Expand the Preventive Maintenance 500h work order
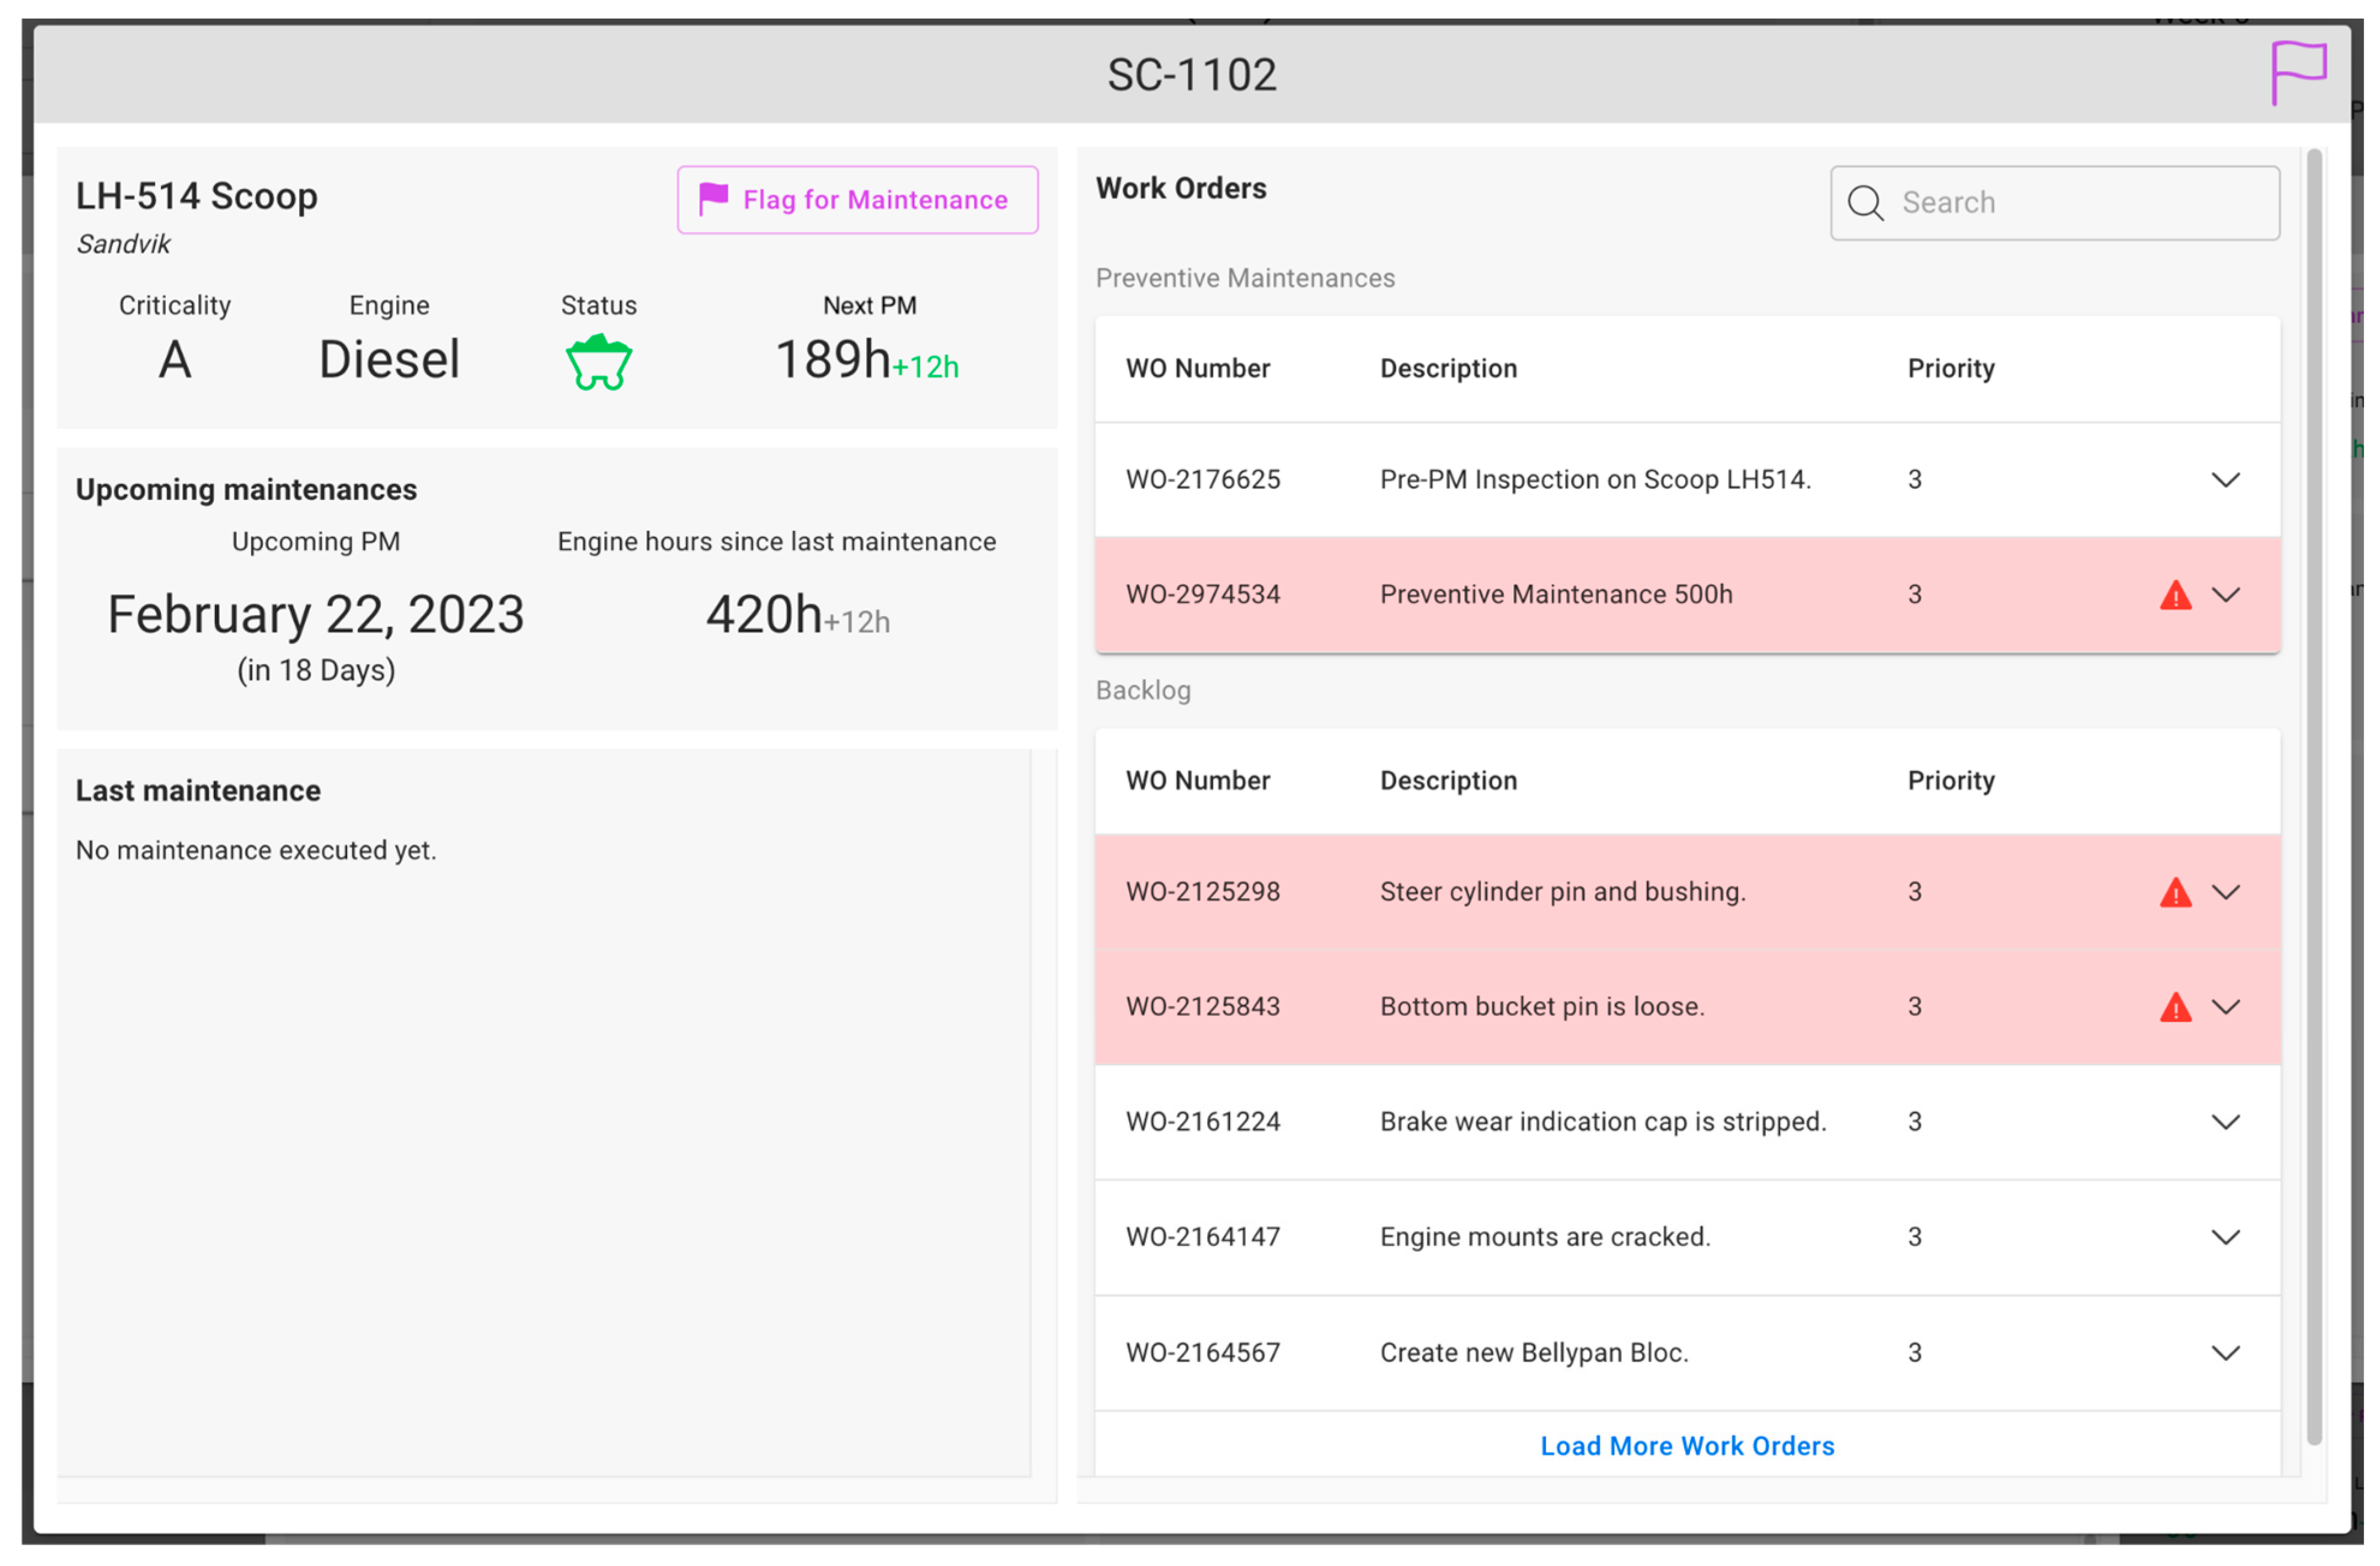The image size is (2380, 1566). tap(2225, 595)
